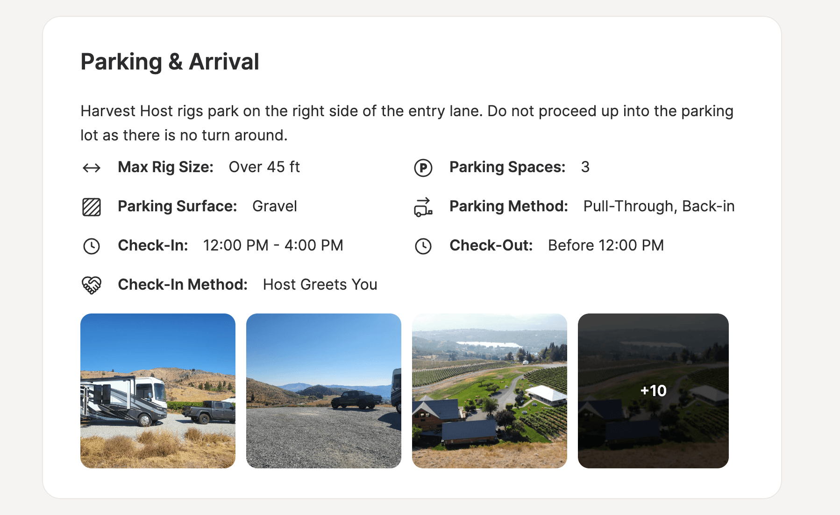Open the gravel lot photo
The width and height of the screenshot is (840, 515).
(x=324, y=391)
